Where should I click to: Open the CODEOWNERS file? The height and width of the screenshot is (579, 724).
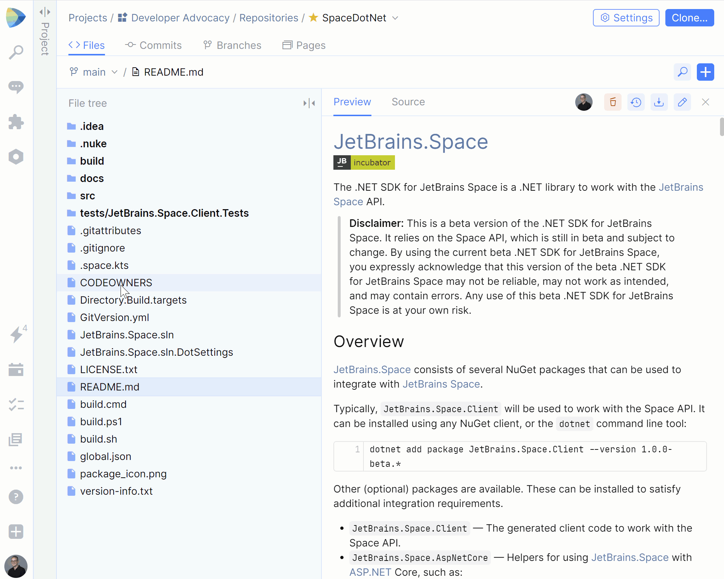pos(189,283)
